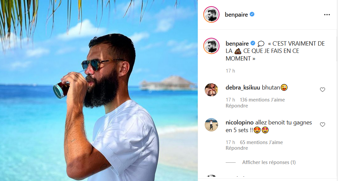
Task: Click the caption's 17 h timestamp
Action: coord(230,71)
